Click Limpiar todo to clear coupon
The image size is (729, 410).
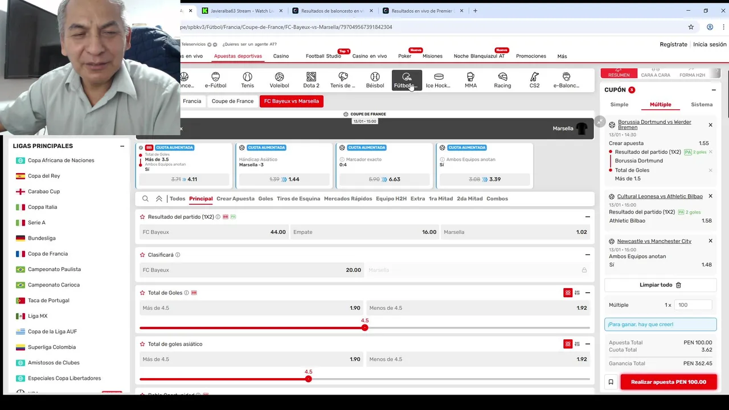click(660, 285)
